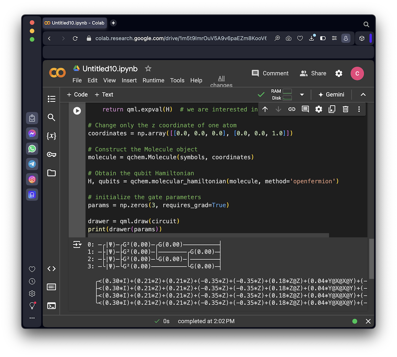Screen dimensions: 397x357
Task: Open the Tools menu
Action: click(177, 80)
